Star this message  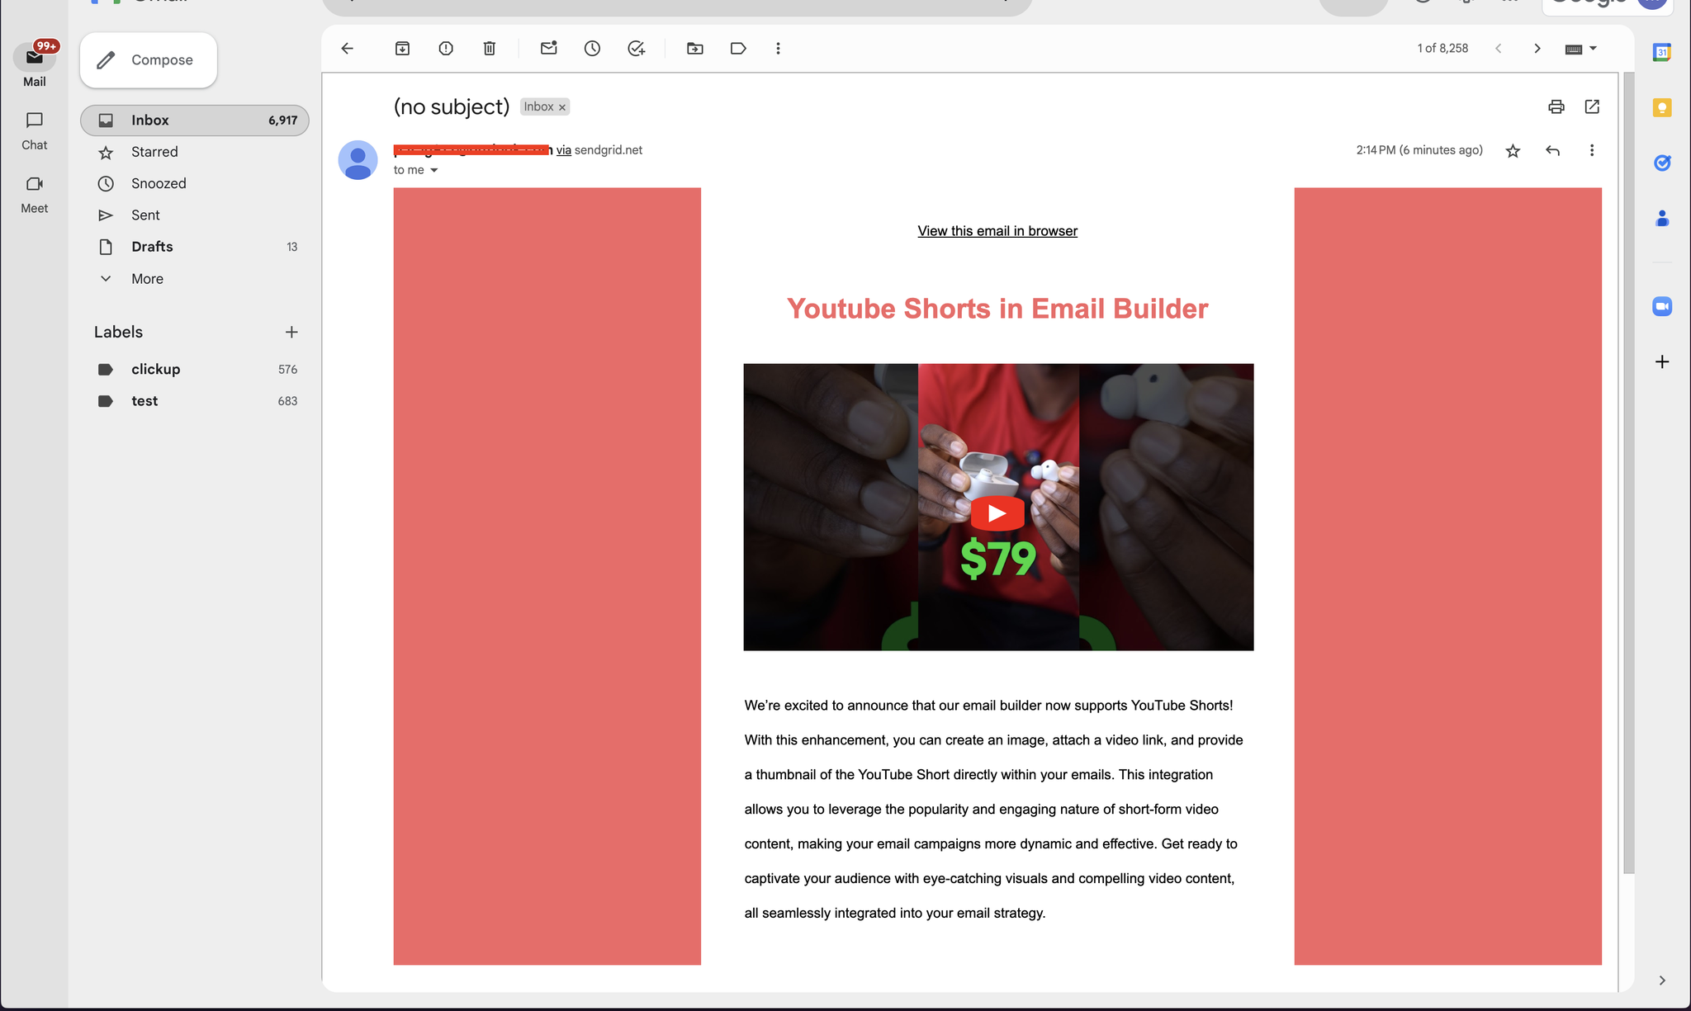[1513, 151]
